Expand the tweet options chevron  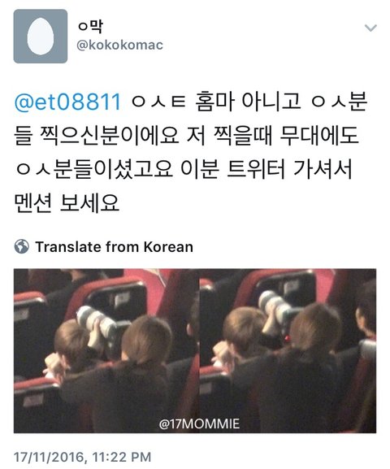[x=370, y=28]
